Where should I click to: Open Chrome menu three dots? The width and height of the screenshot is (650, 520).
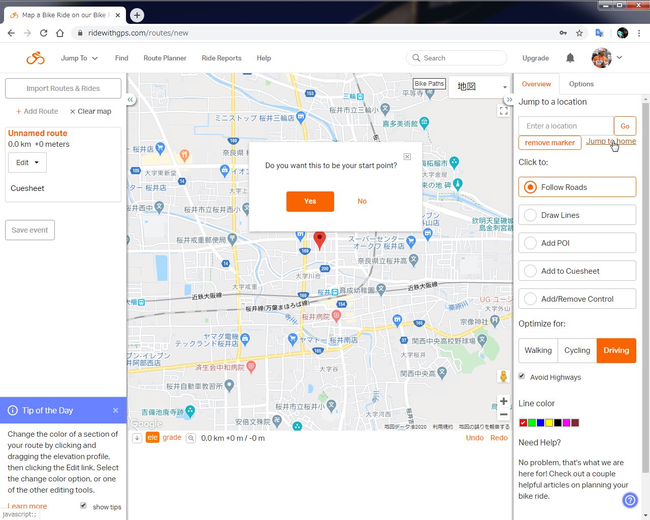(639, 33)
